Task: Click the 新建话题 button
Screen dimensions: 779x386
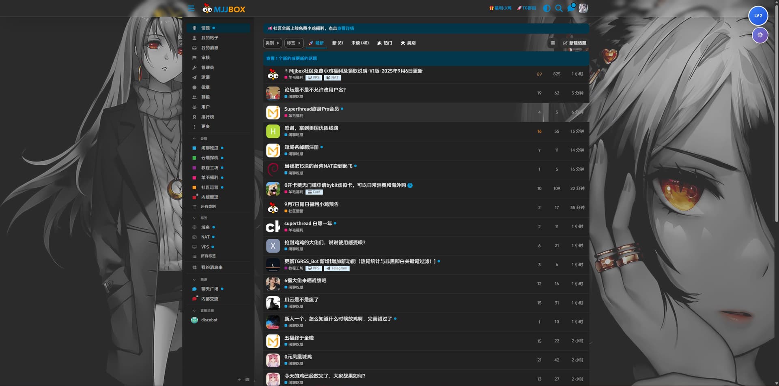Action: click(x=575, y=43)
